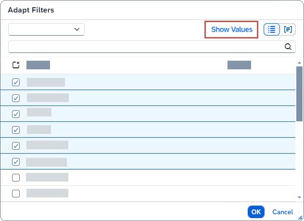Switch to group view icon
Screen dimensions: 304x221
point(288,29)
